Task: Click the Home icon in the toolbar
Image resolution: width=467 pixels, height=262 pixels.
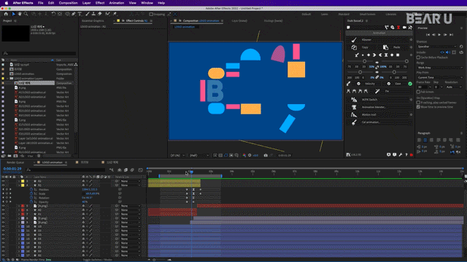Action: tap(6, 14)
